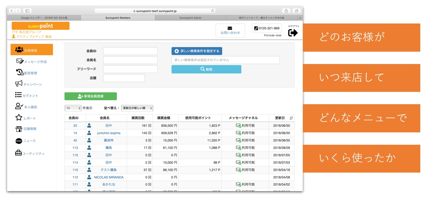428x197 pixels.
Task: Select the Sunnypoint Retailers browser tab
Action: tap(118, 18)
